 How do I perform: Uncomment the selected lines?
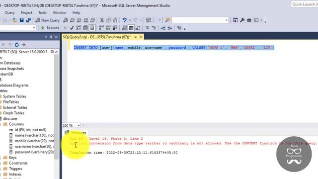154,28
